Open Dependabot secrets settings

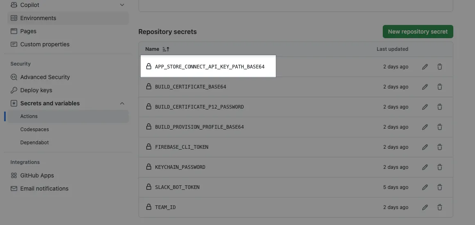click(35, 143)
